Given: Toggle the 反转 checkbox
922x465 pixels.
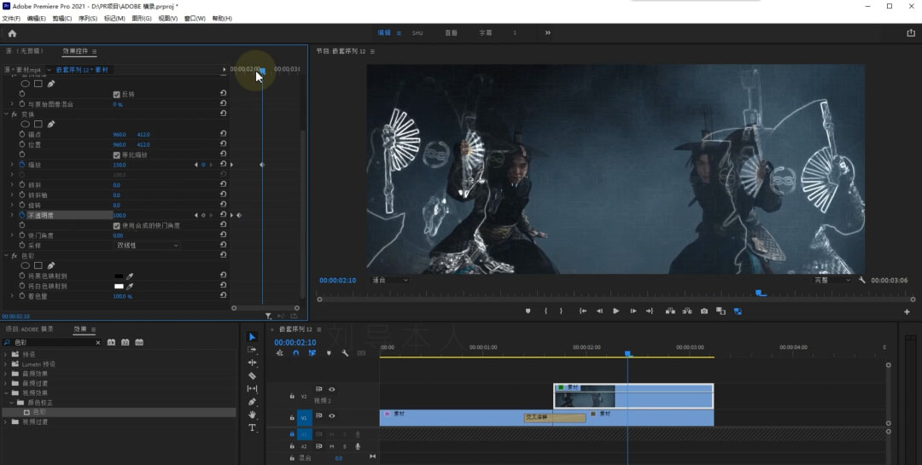Looking at the screenshot, I should point(116,94).
